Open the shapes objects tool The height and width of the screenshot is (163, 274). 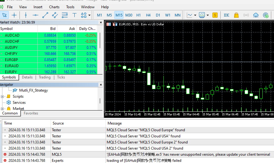tap(84, 15)
